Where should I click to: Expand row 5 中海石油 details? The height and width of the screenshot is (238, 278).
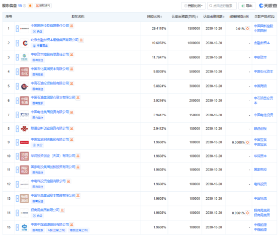coord(17,86)
